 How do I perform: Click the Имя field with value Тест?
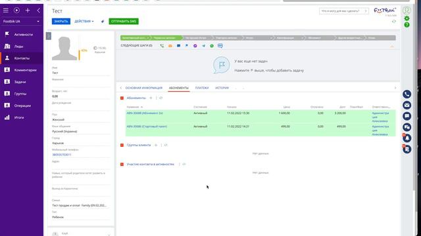pos(81,73)
